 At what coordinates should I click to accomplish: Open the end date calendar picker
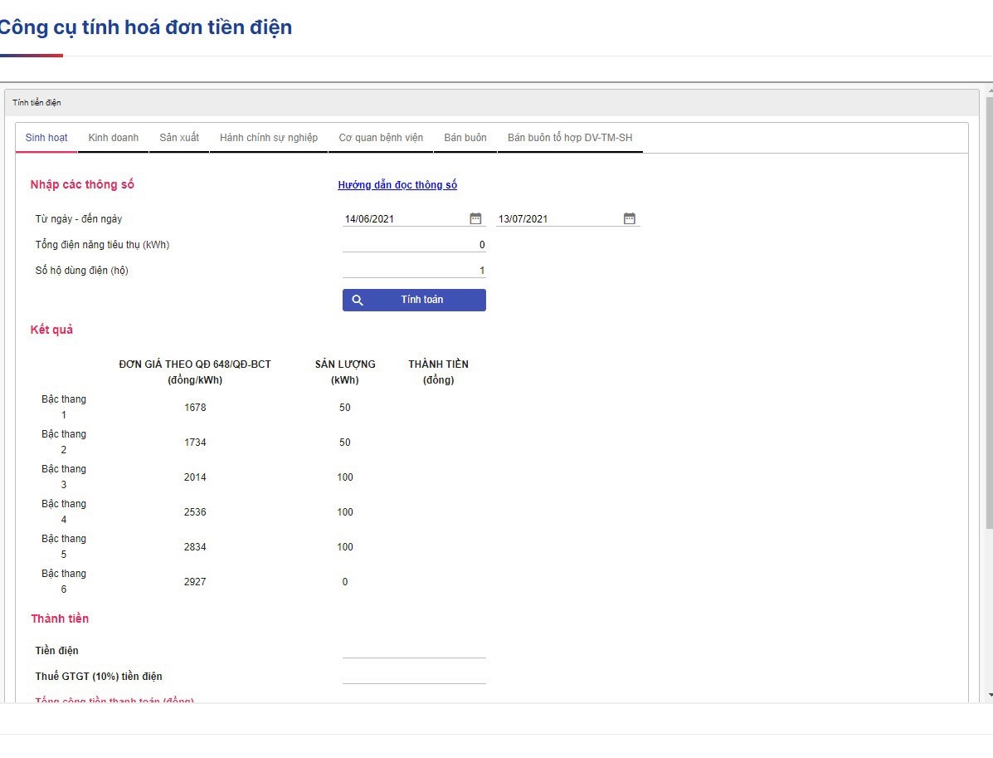630,219
